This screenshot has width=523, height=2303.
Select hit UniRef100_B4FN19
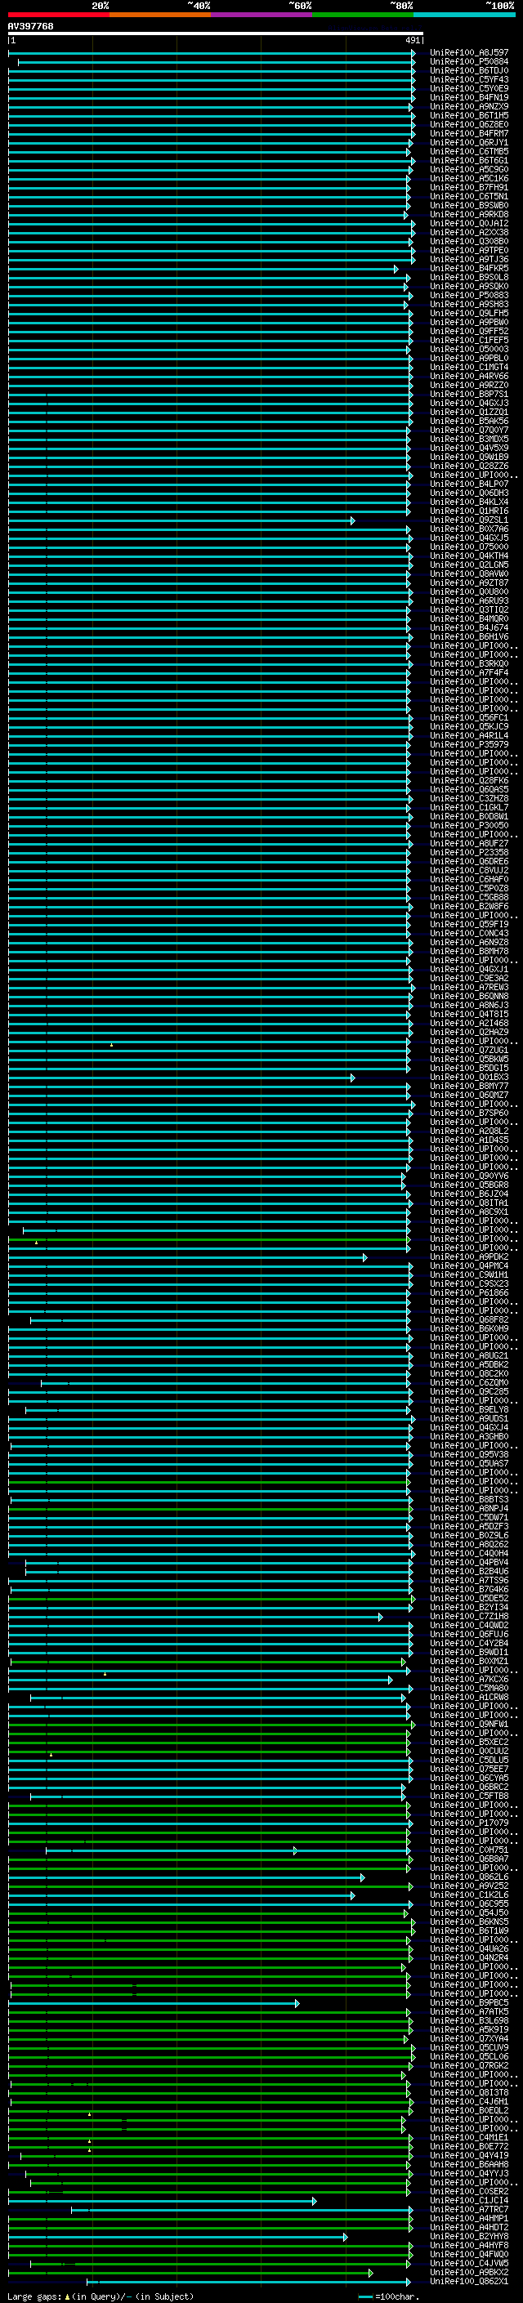(x=469, y=97)
